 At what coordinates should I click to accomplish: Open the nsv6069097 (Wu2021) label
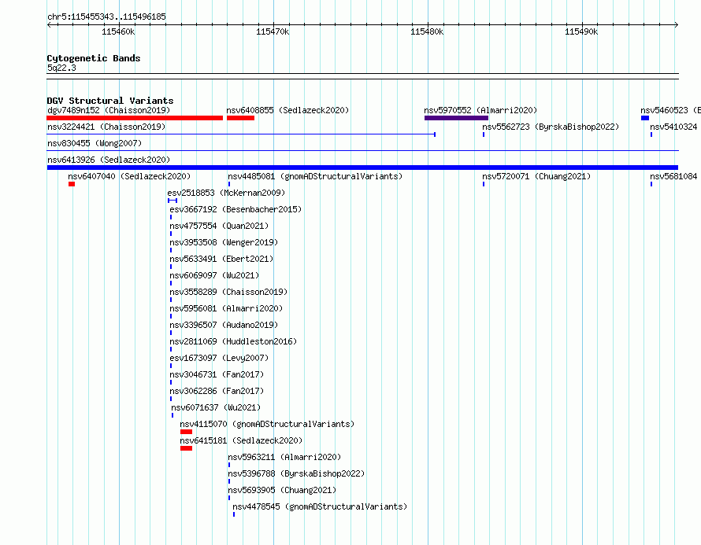click(214, 275)
